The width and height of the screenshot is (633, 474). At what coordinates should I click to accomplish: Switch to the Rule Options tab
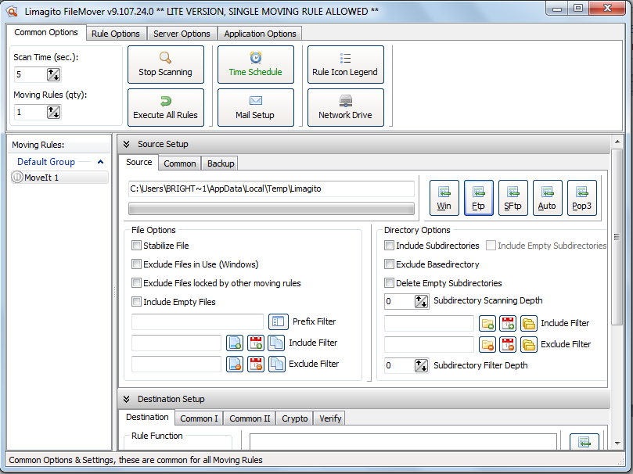(115, 34)
